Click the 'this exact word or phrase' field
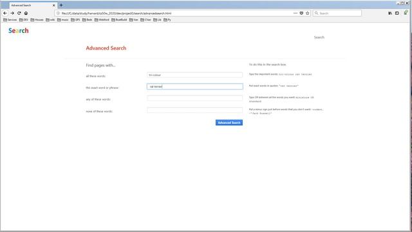Screen dimensions: 412x232 coord(194,86)
